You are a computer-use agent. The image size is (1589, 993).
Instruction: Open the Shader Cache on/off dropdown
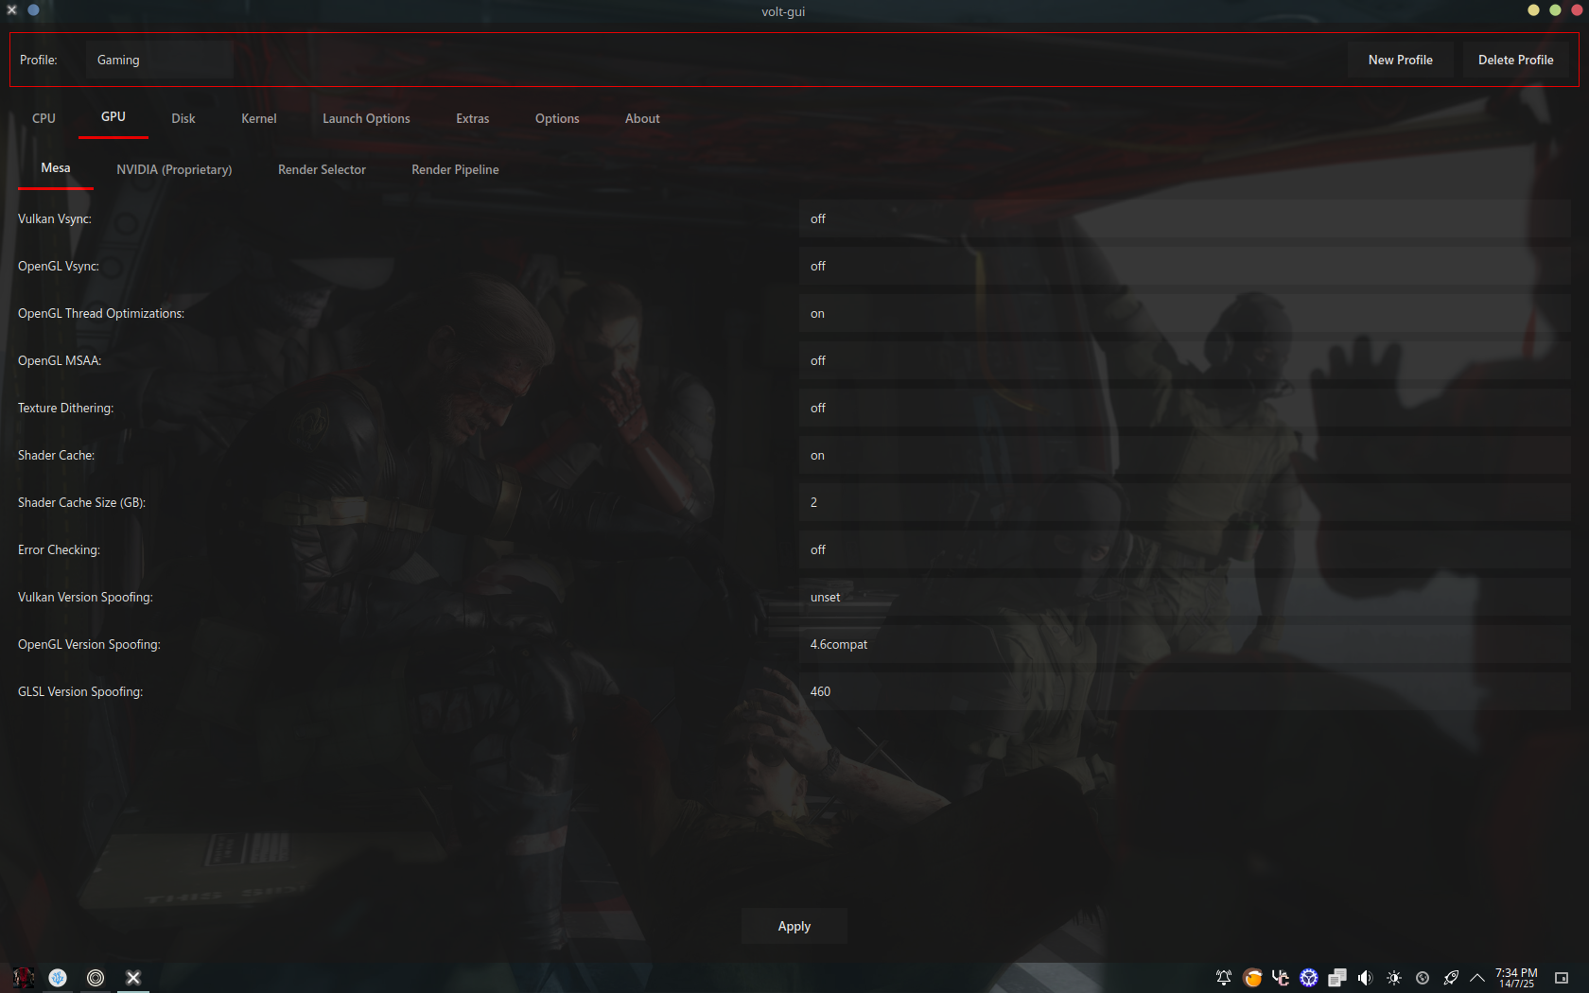[x=1185, y=455]
